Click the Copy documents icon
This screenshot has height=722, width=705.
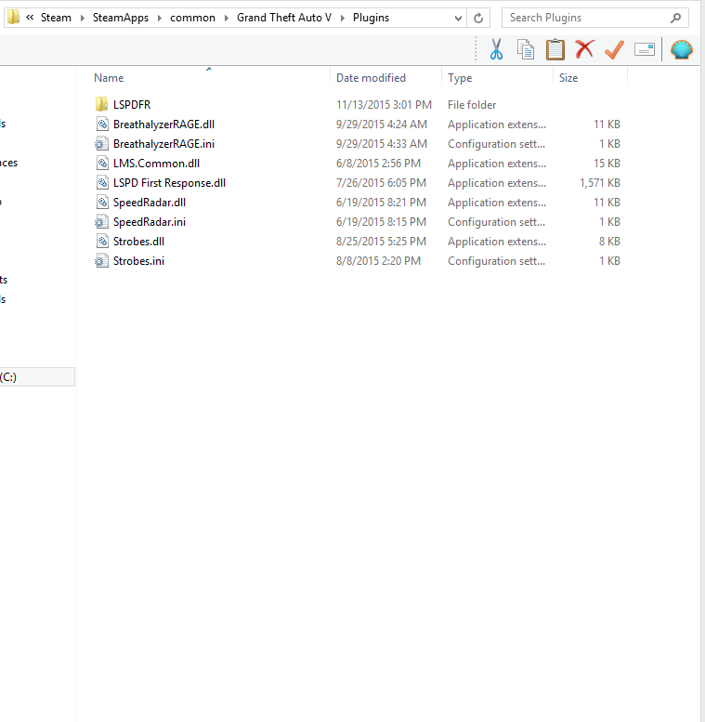(x=526, y=50)
